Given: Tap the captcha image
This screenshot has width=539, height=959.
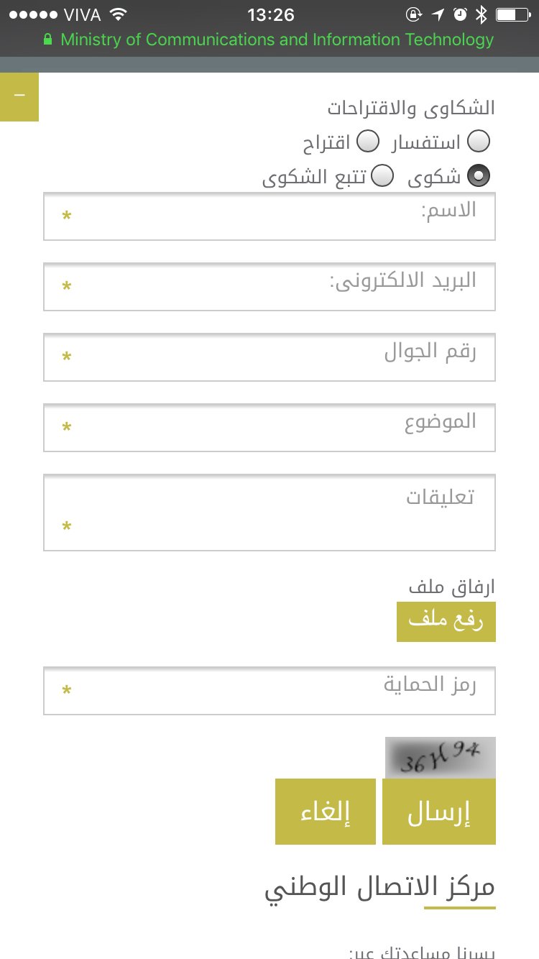Looking at the screenshot, I should (x=441, y=757).
